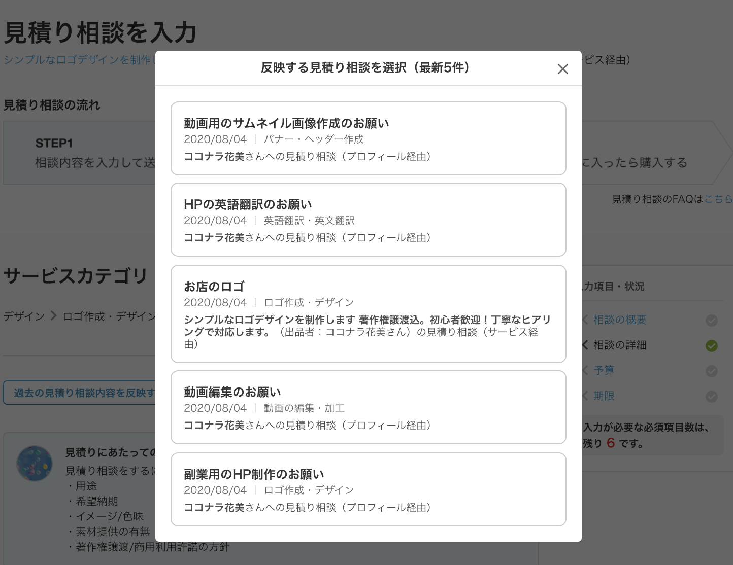
Task: Click デザイン in the category breadcrumb
Action: click(24, 316)
